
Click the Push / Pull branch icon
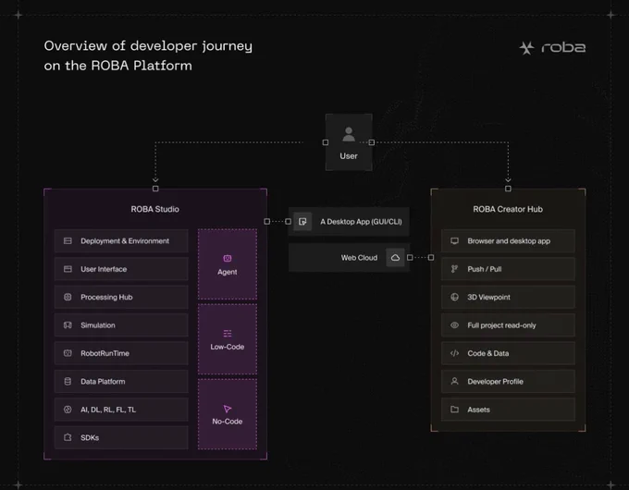point(454,269)
